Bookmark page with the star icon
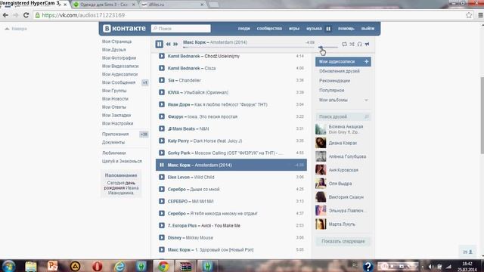The image size is (484, 272). (x=469, y=15)
